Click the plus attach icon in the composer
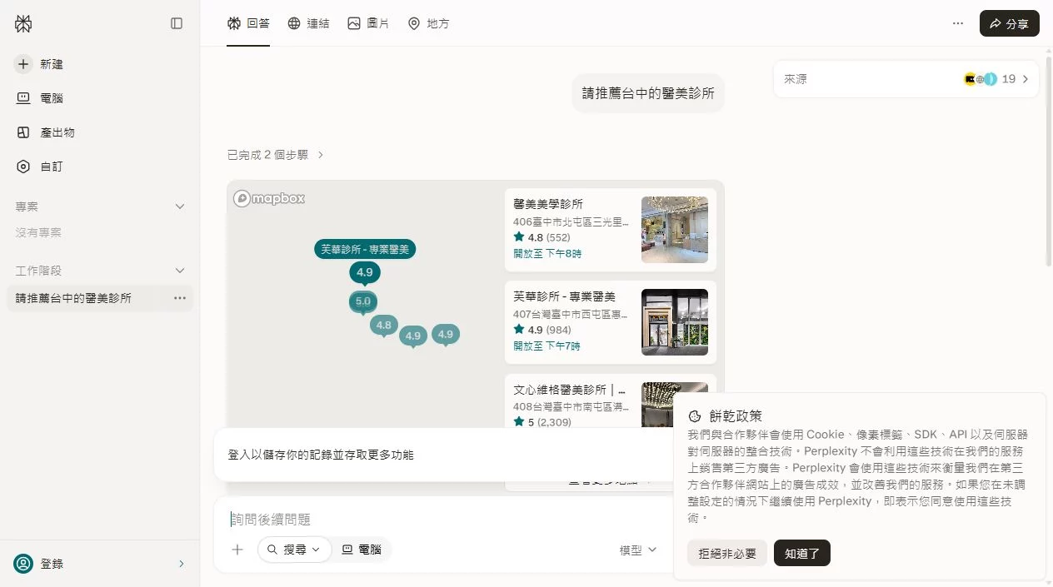 pos(237,550)
